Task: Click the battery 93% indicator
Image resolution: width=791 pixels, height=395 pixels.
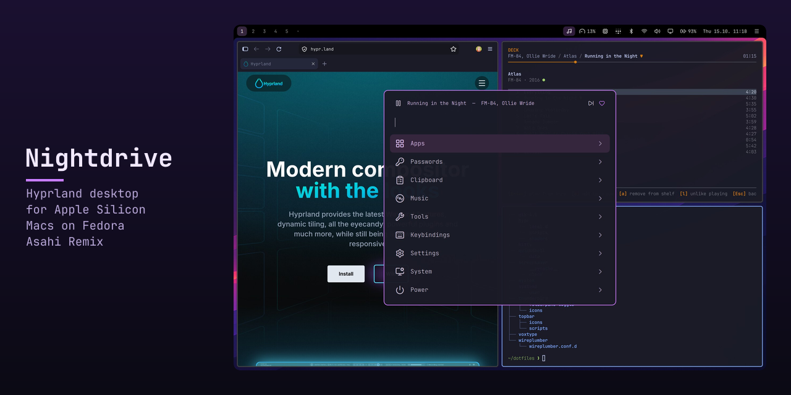Action: 688,31
